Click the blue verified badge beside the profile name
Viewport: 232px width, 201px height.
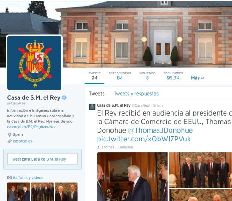coord(64,97)
